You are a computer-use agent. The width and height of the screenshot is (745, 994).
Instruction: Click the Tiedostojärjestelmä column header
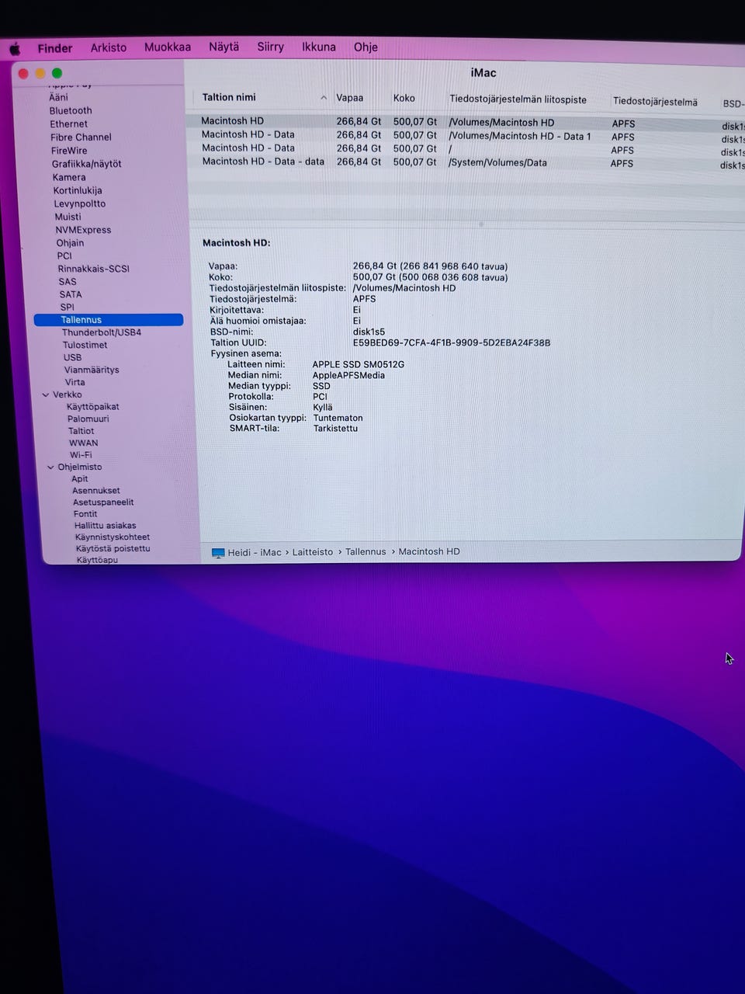[655, 102]
